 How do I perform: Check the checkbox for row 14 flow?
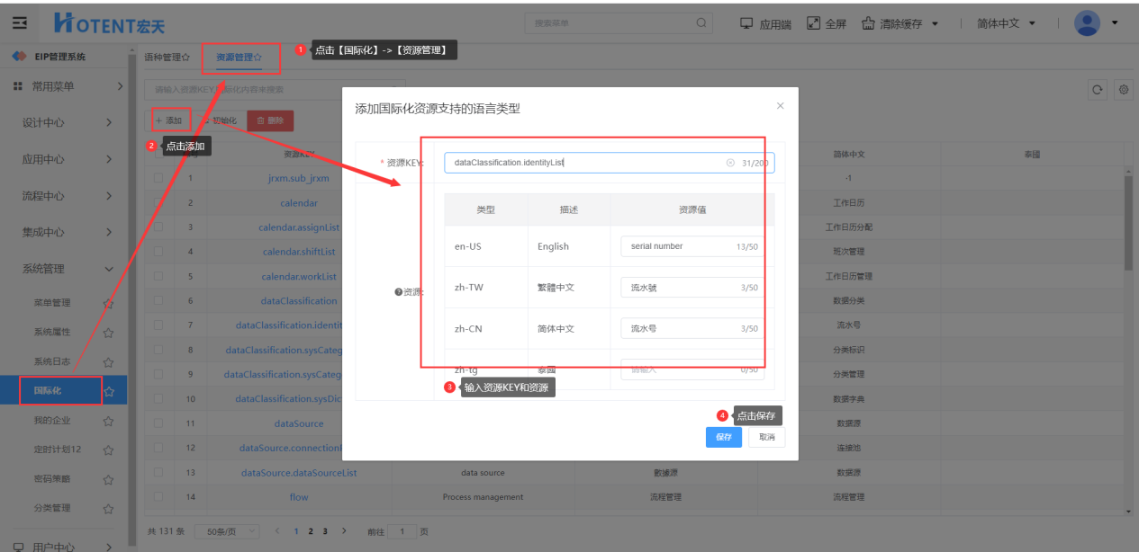(158, 496)
